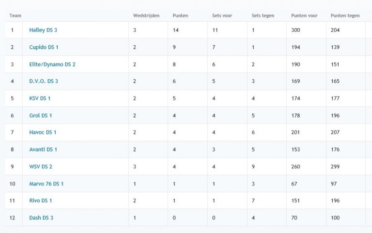Click the Sets tegen column header
This screenshot has height=233, width=372.
[263, 16]
